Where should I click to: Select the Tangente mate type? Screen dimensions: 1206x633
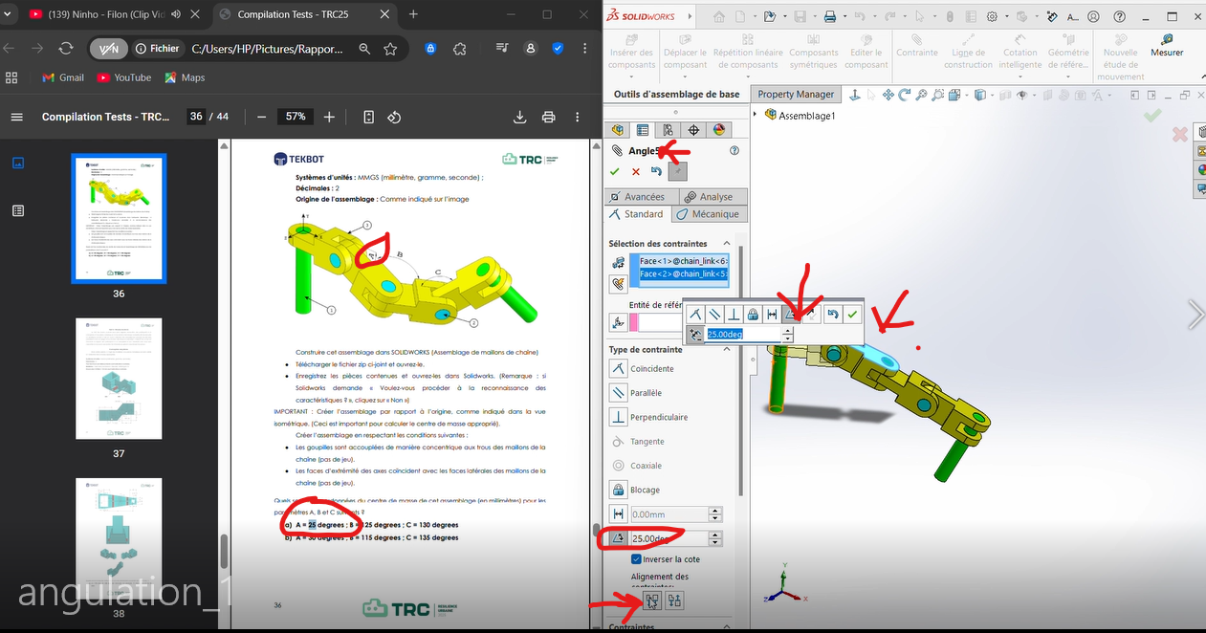pos(619,441)
